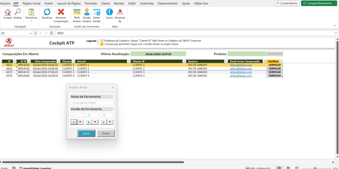Switch to Normal view in status bar

(279, 168)
